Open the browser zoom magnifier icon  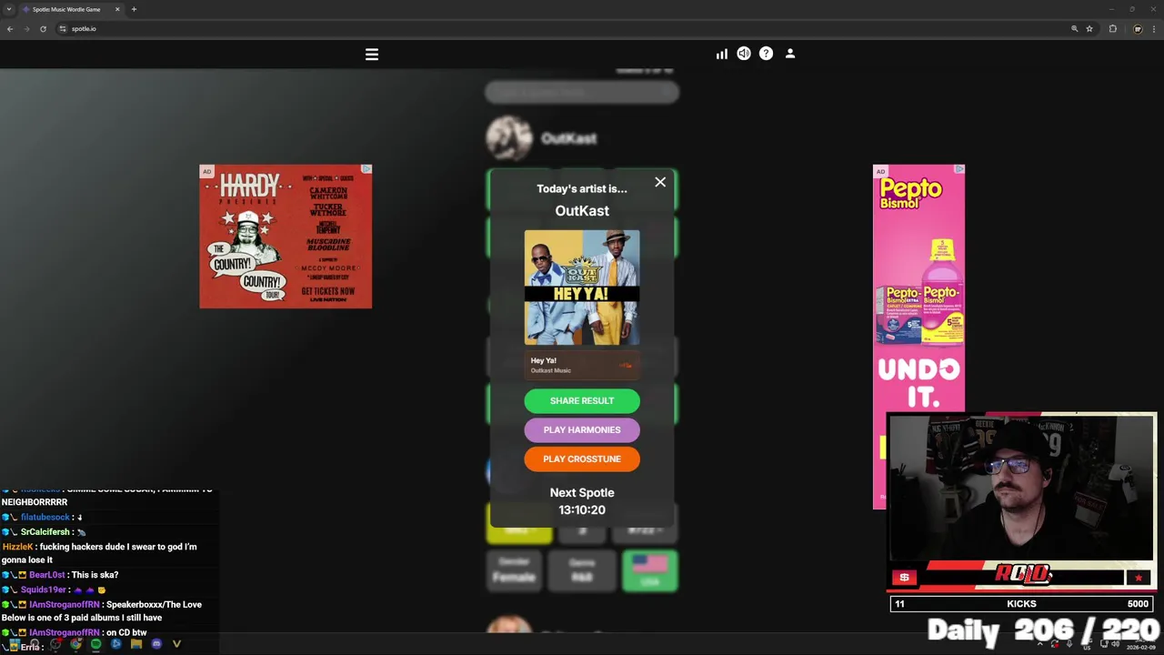[1074, 28]
